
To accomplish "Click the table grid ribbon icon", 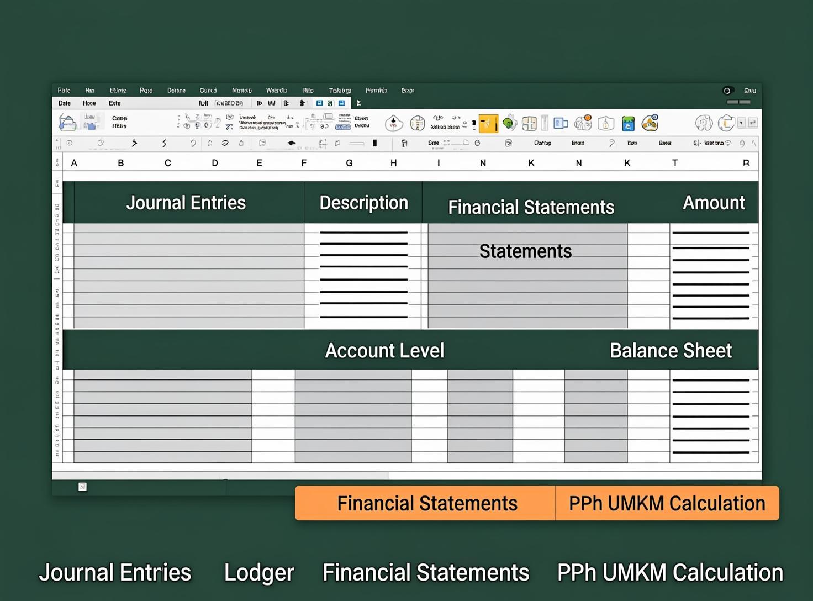I will point(529,123).
